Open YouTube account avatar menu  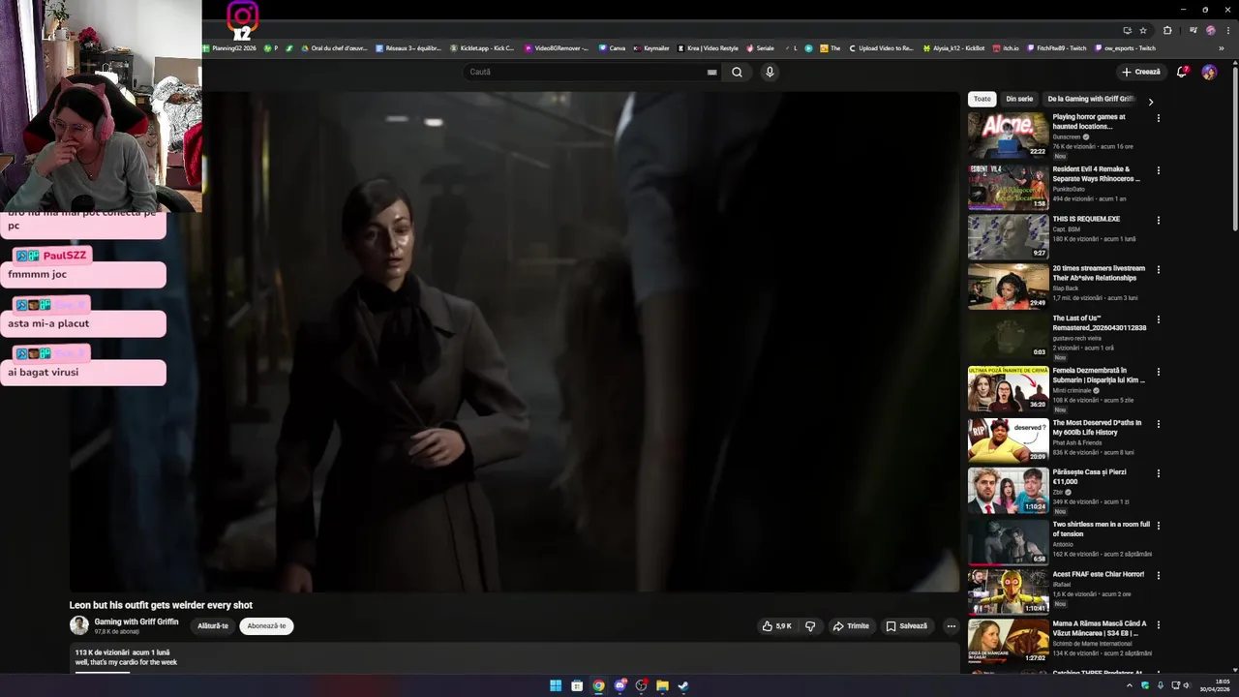click(1209, 72)
